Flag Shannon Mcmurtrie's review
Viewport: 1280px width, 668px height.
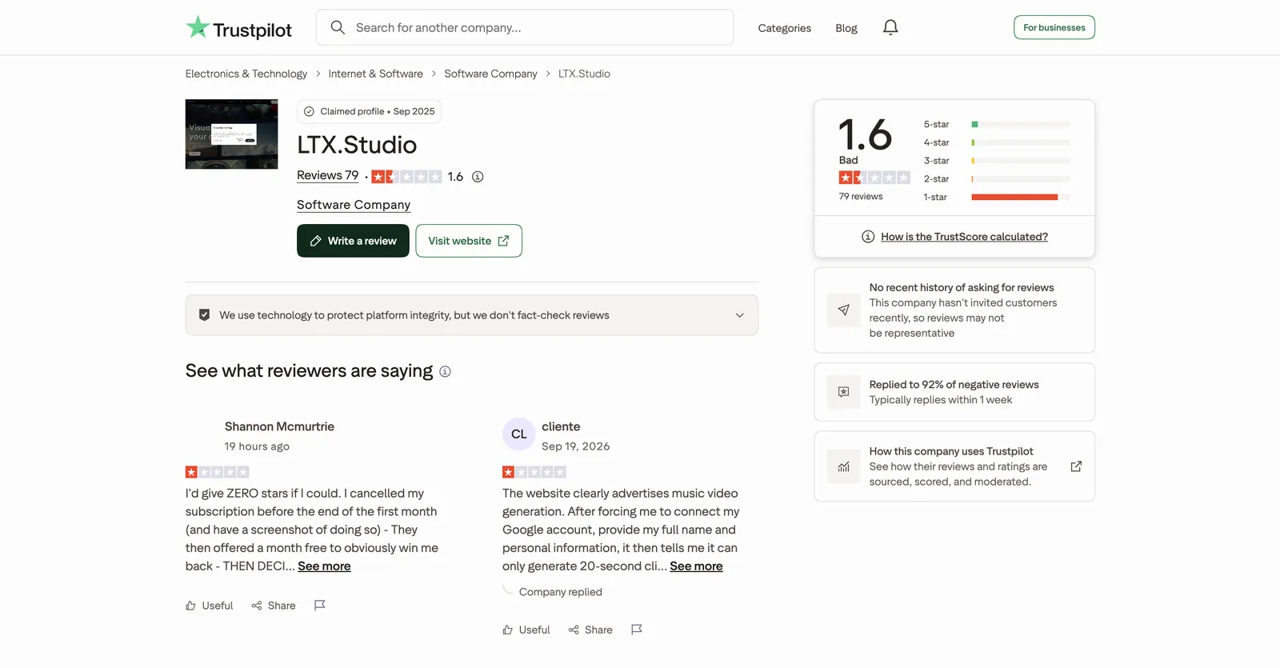pyautogui.click(x=320, y=606)
